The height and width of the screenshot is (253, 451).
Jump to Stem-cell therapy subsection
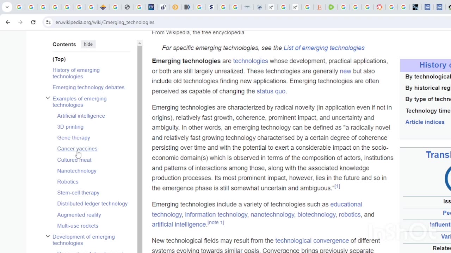78,193
